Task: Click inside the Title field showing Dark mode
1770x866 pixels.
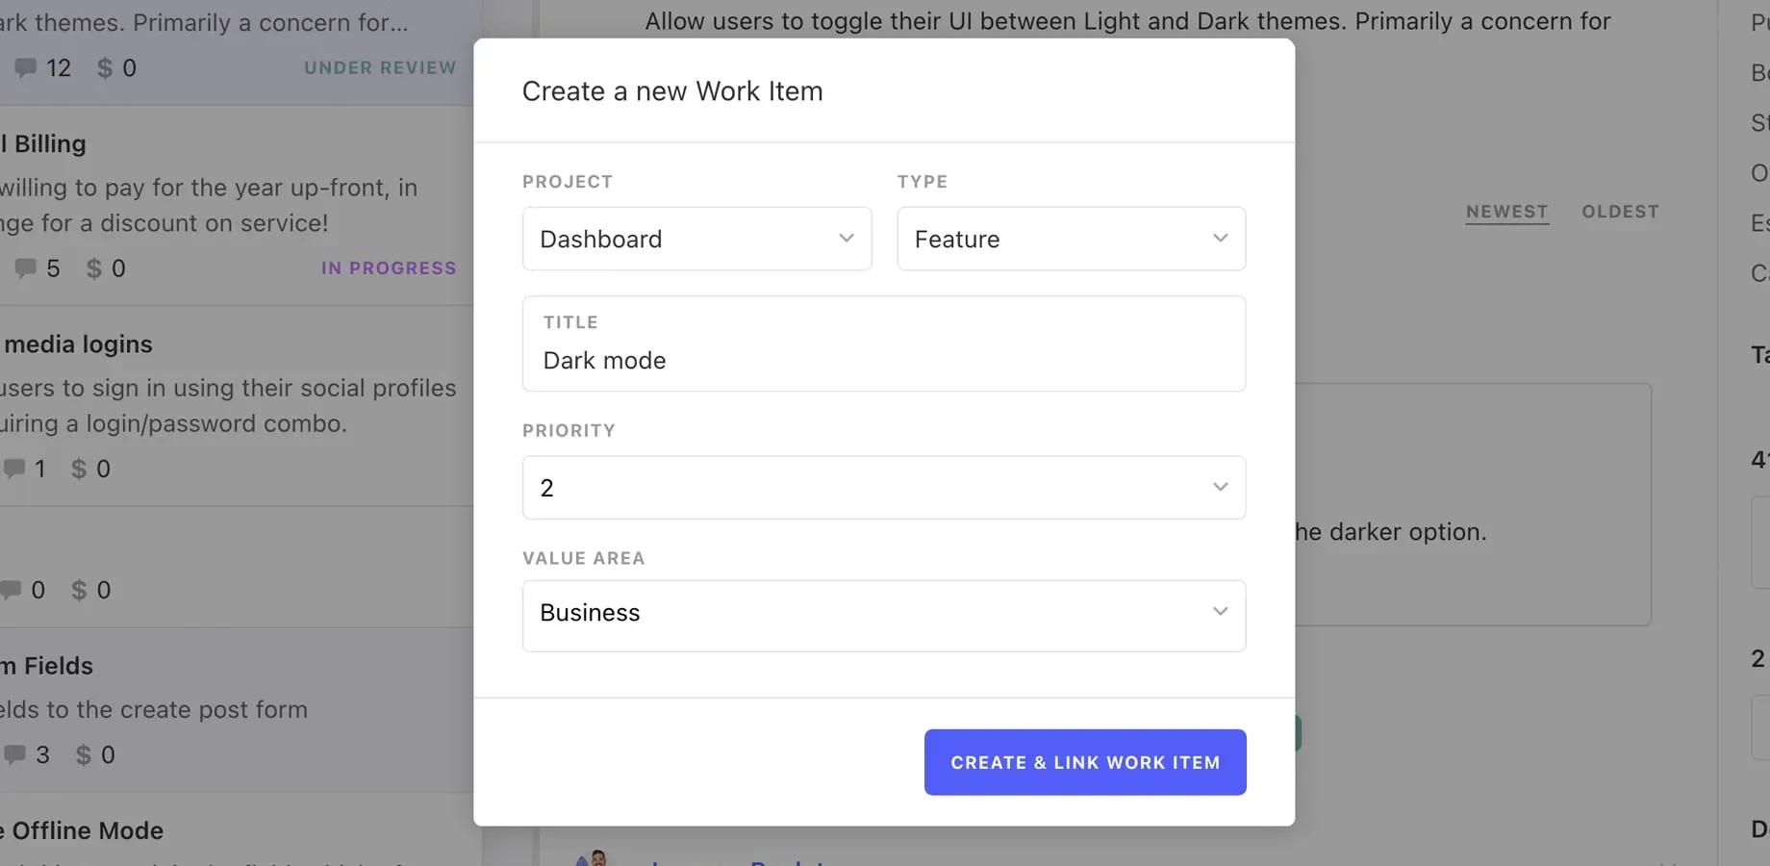Action: click(x=884, y=361)
